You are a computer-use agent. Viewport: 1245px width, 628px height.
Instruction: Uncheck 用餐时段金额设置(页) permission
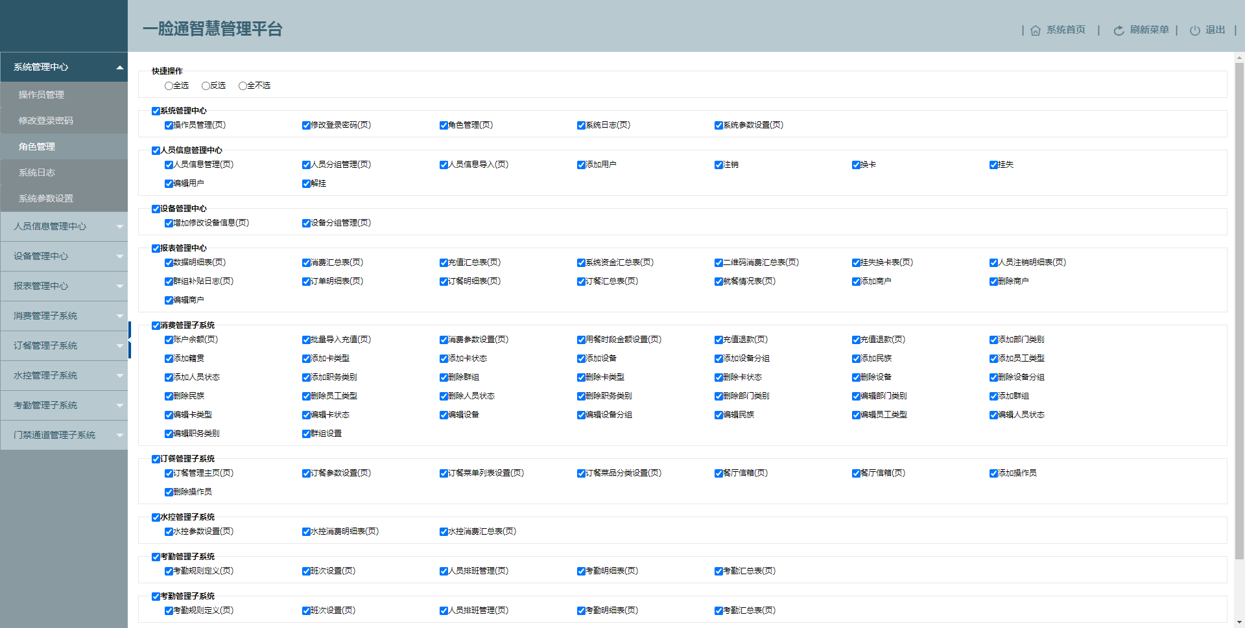(x=581, y=340)
